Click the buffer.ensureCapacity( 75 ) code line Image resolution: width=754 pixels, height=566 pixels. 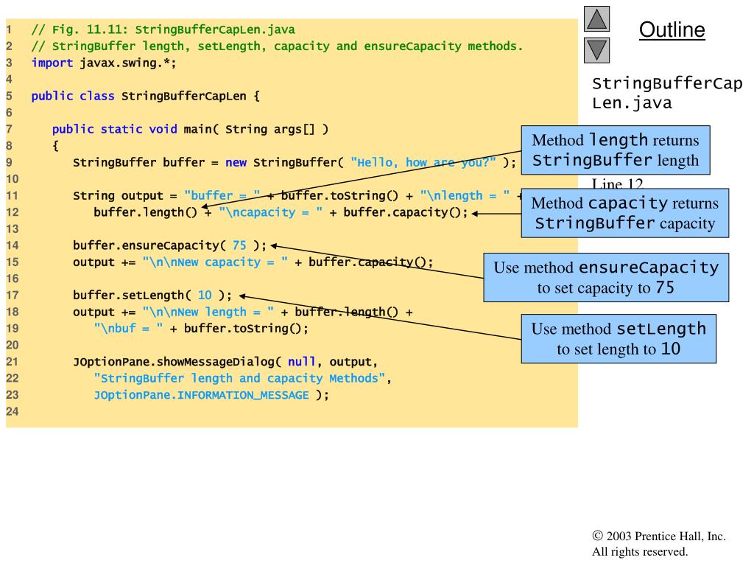click(169, 245)
